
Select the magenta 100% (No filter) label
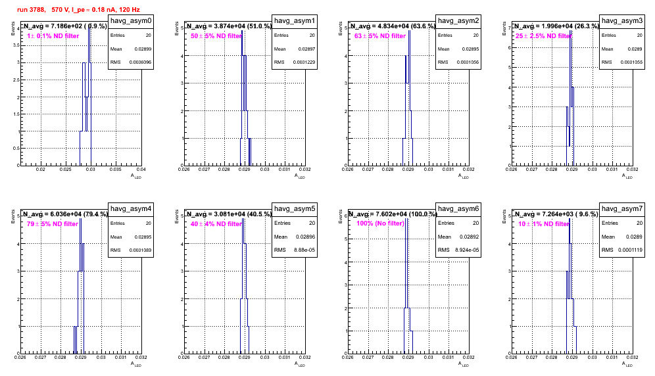(381, 223)
